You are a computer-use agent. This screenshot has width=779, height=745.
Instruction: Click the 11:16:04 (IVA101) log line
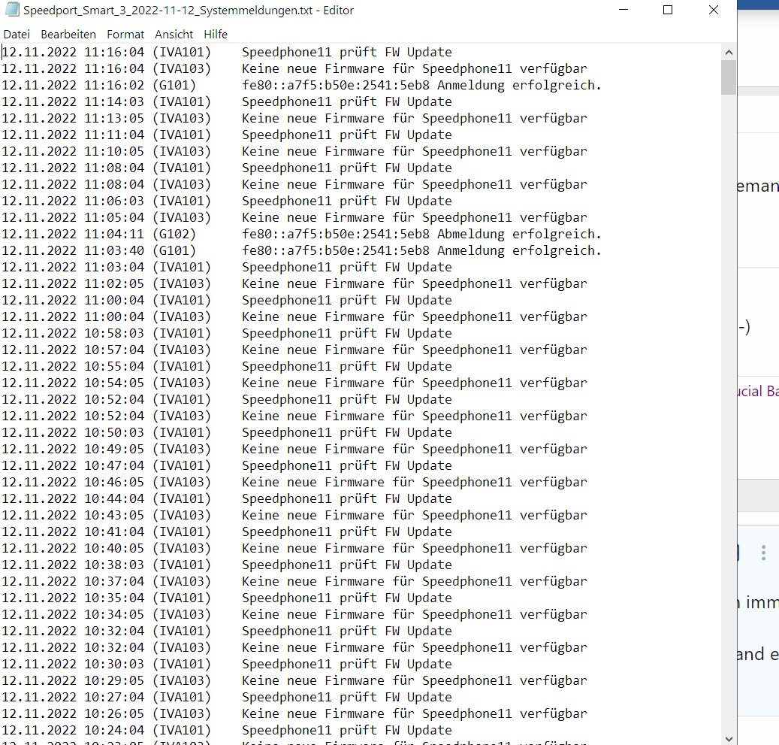point(227,52)
